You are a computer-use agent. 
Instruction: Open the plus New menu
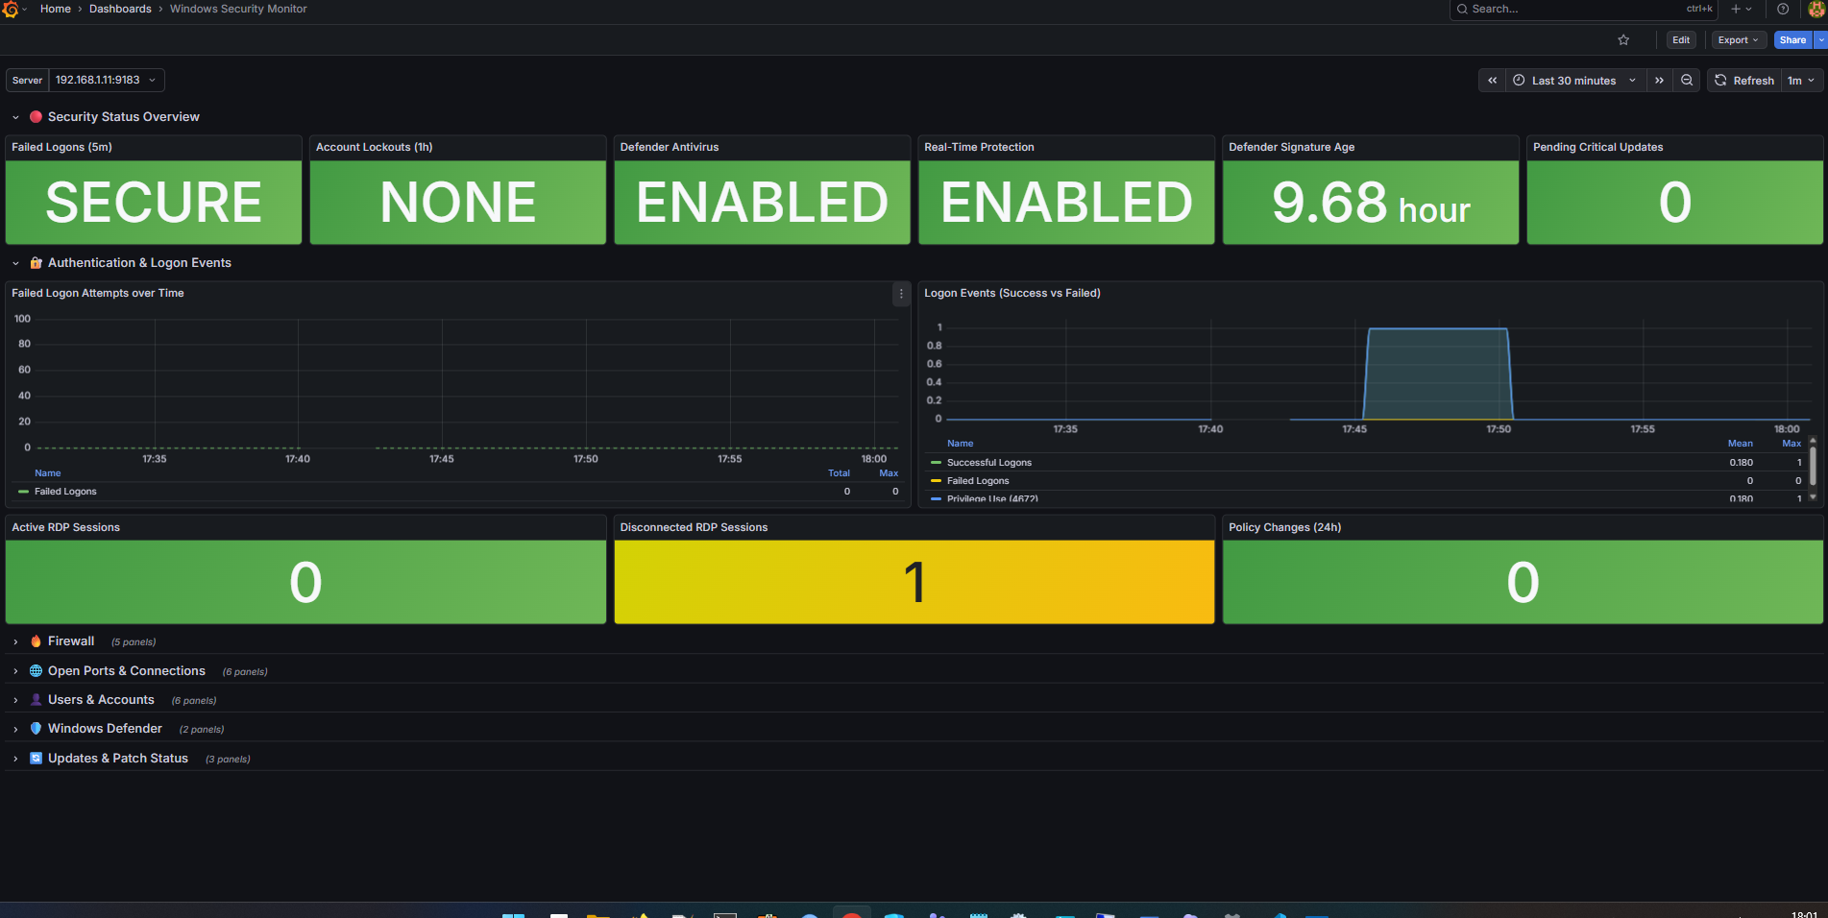(x=1742, y=9)
